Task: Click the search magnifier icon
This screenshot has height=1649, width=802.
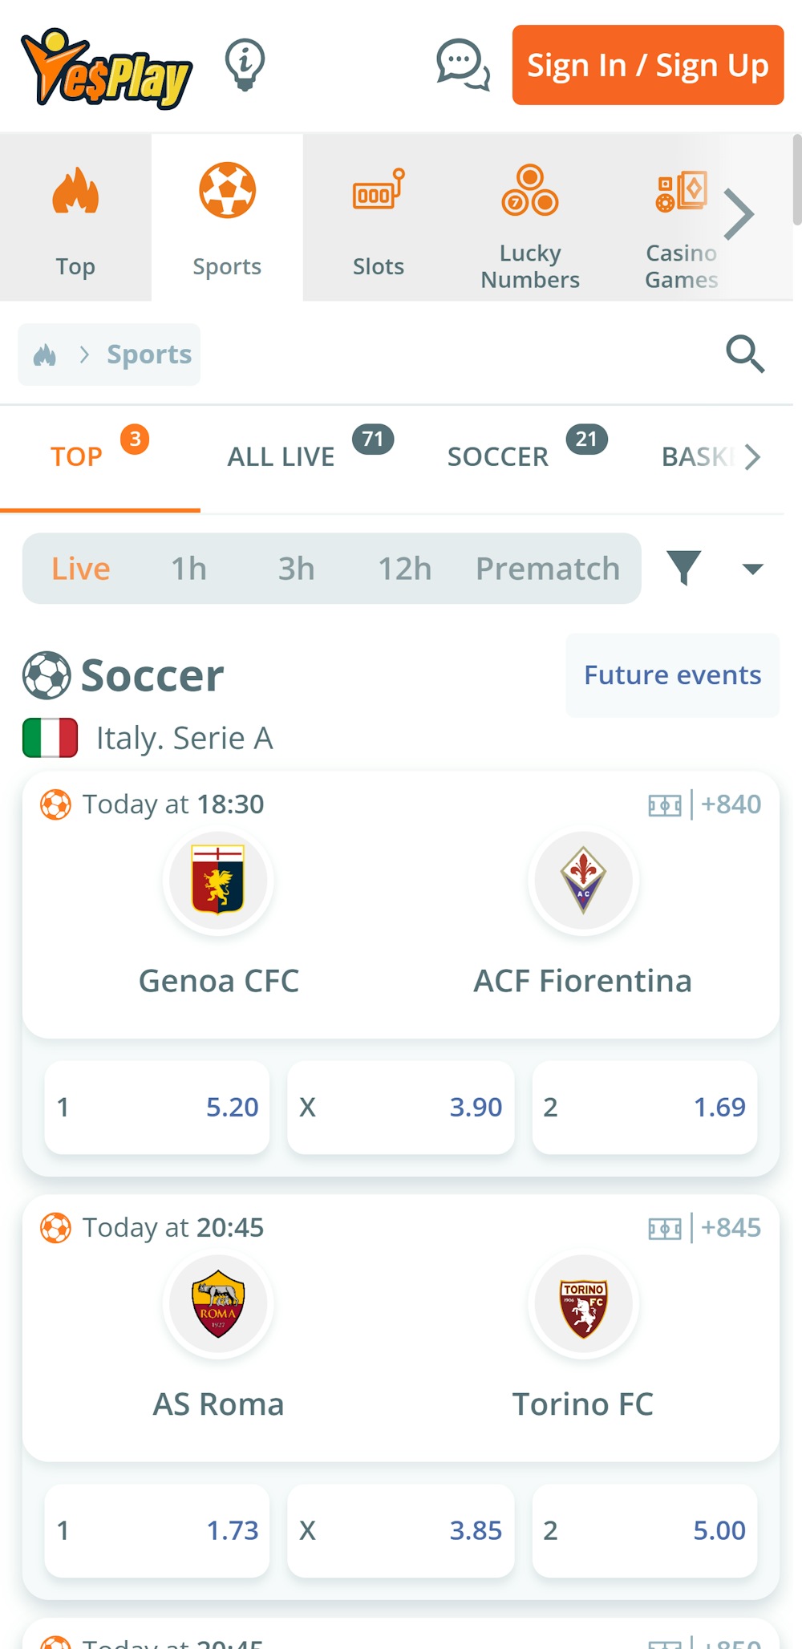Action: click(x=745, y=354)
